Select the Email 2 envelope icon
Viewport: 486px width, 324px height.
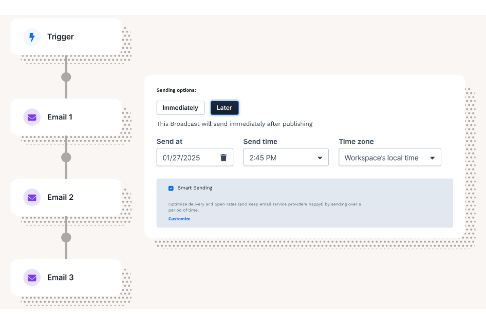32,197
